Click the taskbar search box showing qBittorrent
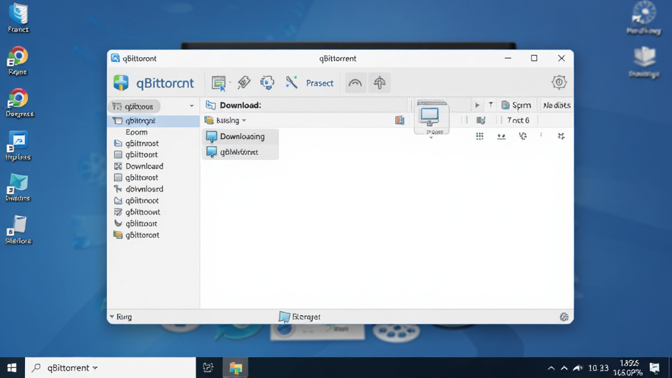The height and width of the screenshot is (378, 672). pos(110,367)
